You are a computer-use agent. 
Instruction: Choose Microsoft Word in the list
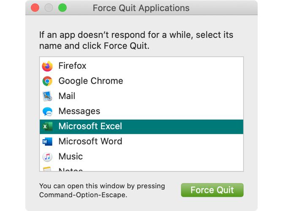point(90,141)
